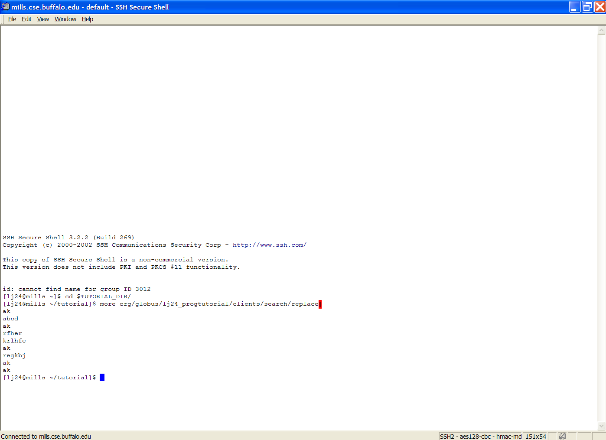Open the File menu
Viewport: 606px width, 440px height.
pyautogui.click(x=12, y=19)
